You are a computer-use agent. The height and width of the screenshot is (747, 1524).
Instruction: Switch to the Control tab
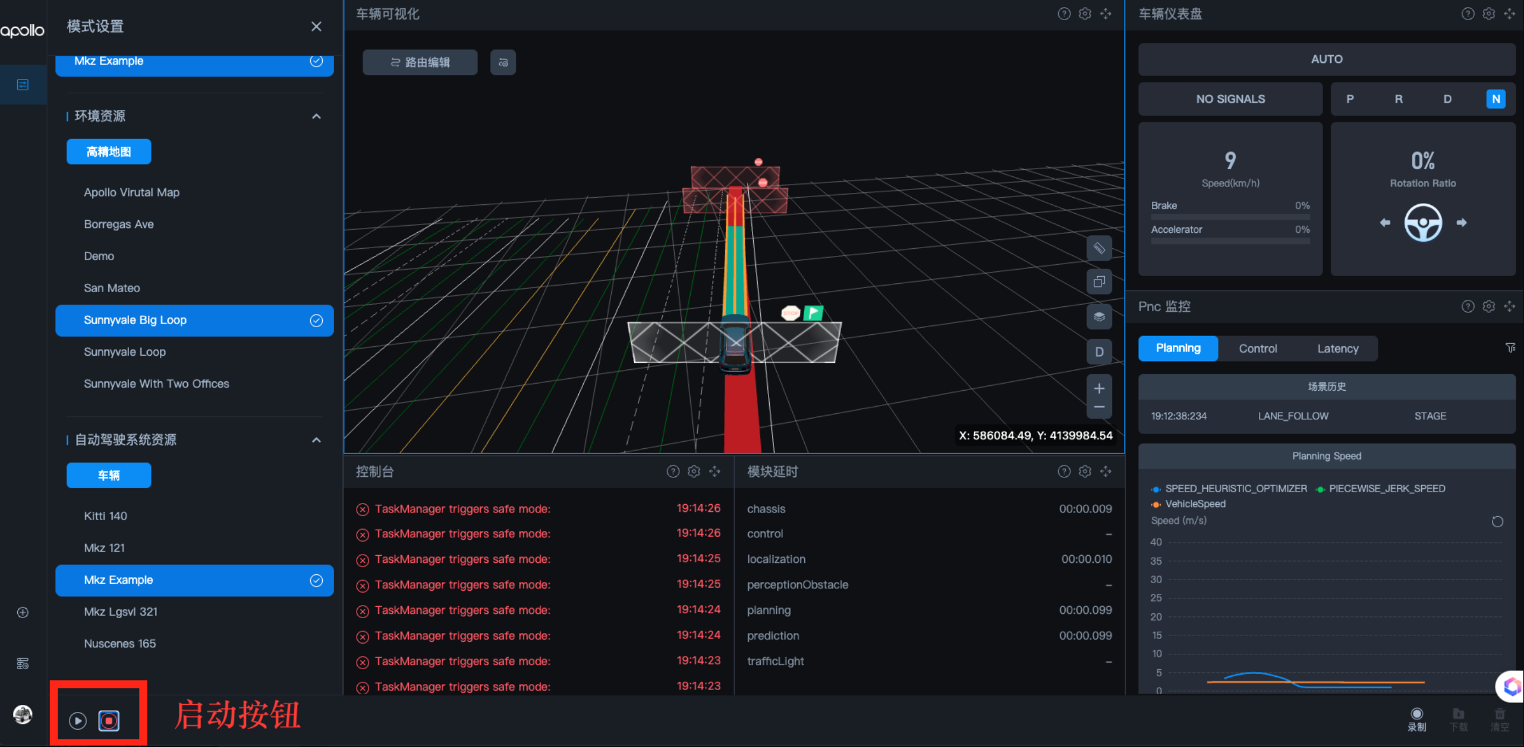click(1257, 349)
